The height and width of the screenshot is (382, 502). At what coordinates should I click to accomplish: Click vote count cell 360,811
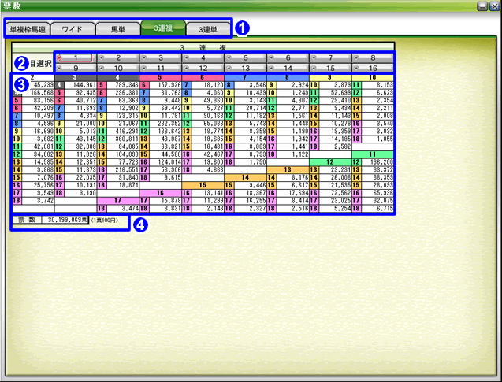[x=123, y=139]
